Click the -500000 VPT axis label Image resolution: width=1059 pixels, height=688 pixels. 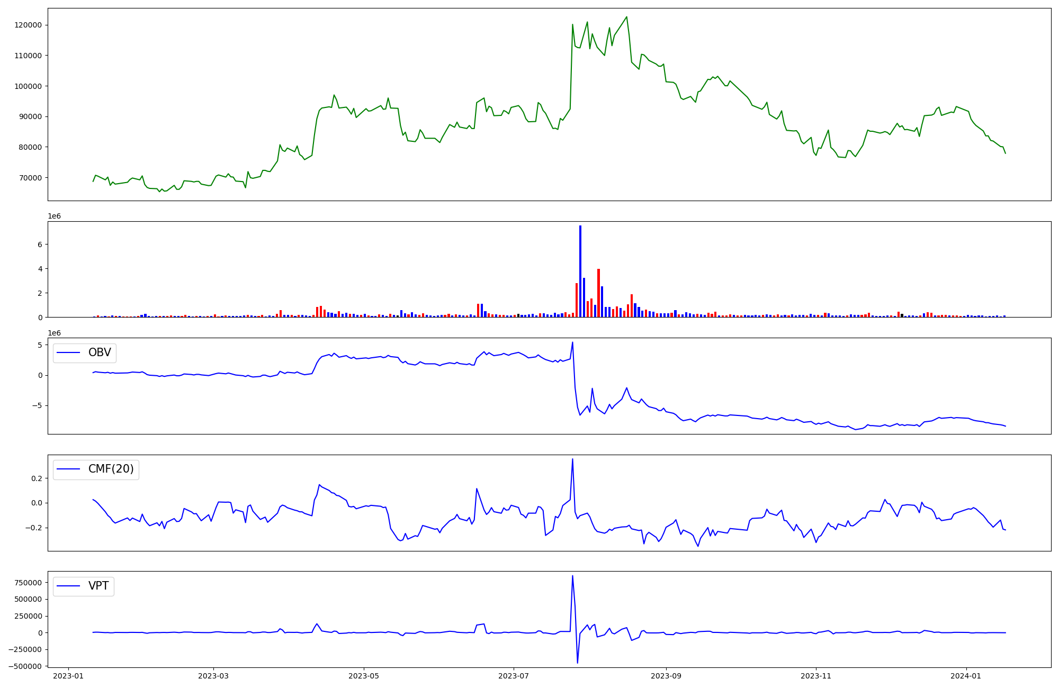click(24, 666)
